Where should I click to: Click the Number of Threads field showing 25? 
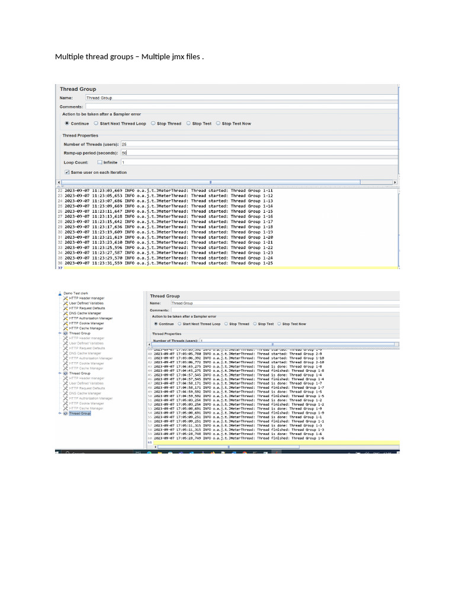point(259,144)
